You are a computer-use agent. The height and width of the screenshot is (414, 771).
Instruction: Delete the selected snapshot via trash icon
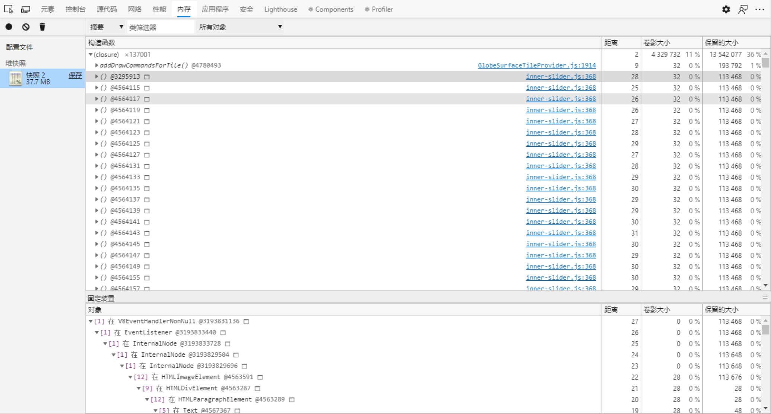[42, 26]
